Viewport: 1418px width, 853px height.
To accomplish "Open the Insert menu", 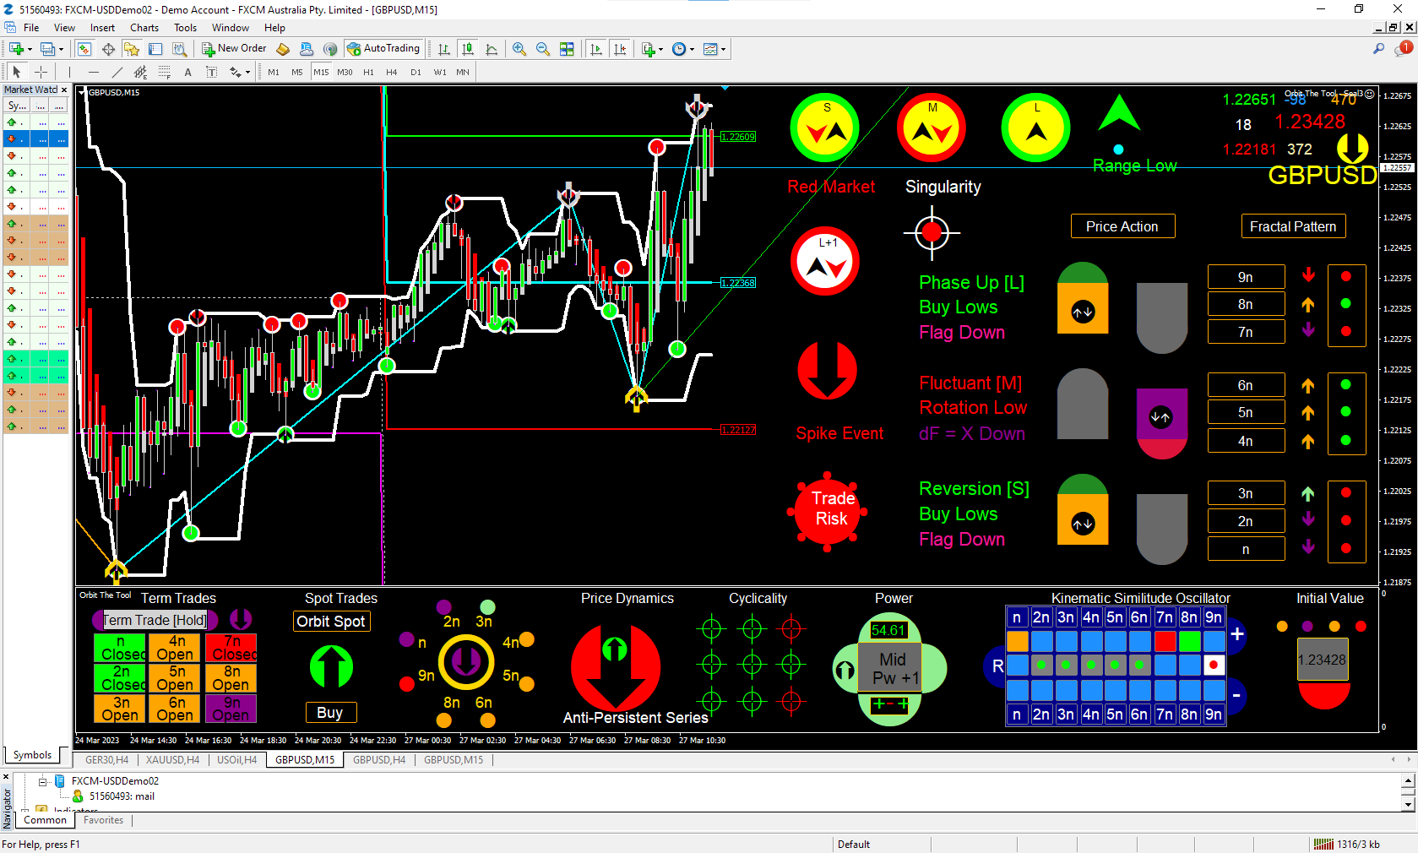I will coord(102,28).
